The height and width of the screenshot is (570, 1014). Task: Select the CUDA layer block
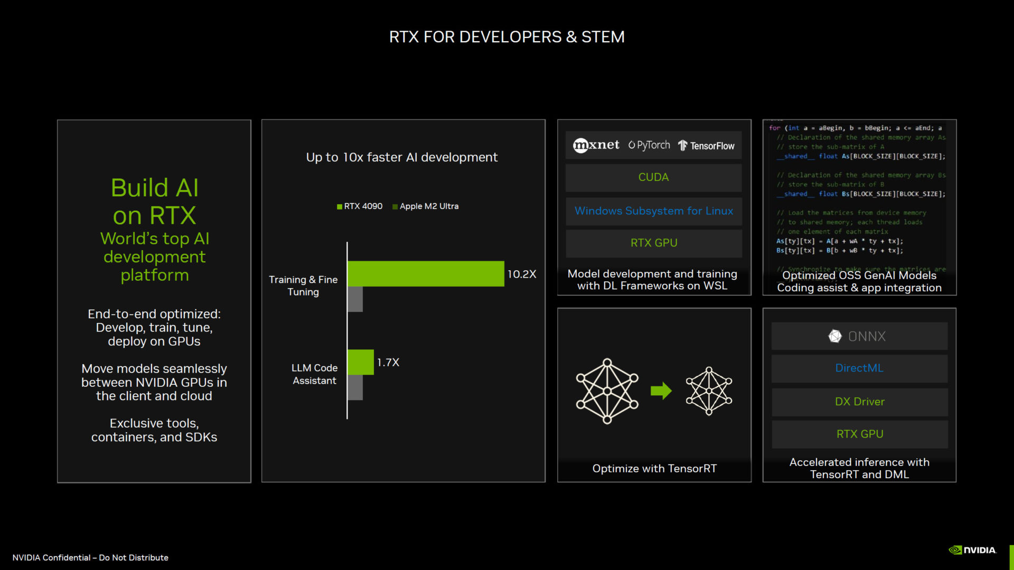tap(653, 177)
